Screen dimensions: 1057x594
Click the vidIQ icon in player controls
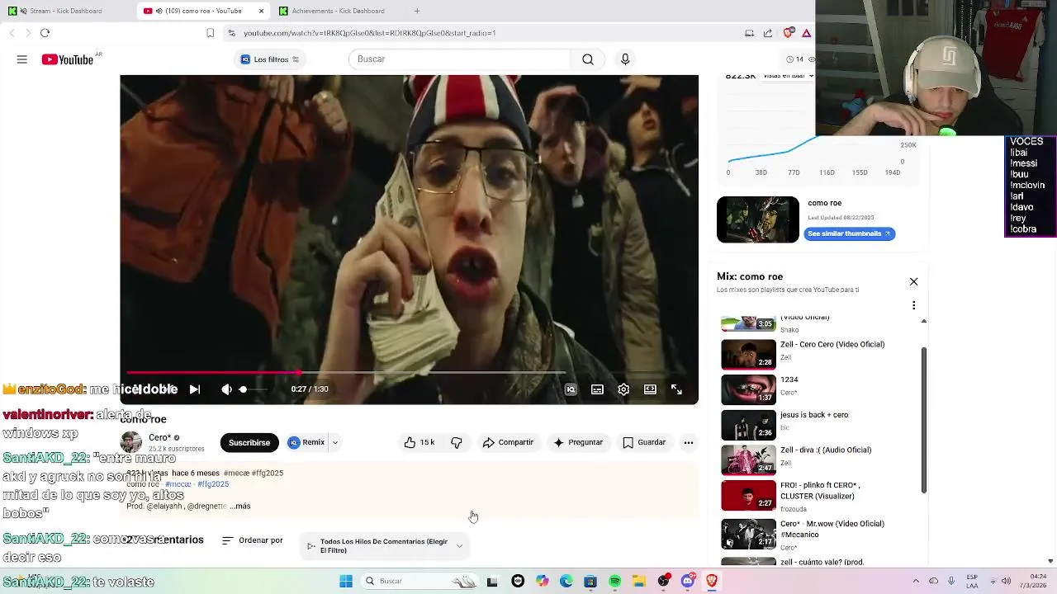tap(571, 389)
